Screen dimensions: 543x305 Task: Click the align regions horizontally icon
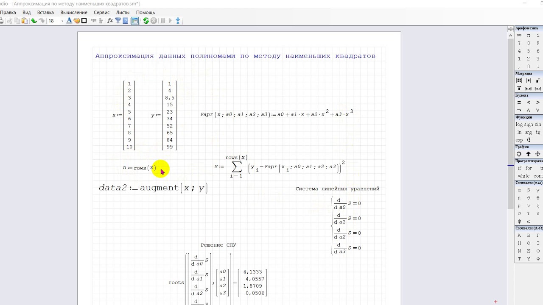tap(93, 21)
